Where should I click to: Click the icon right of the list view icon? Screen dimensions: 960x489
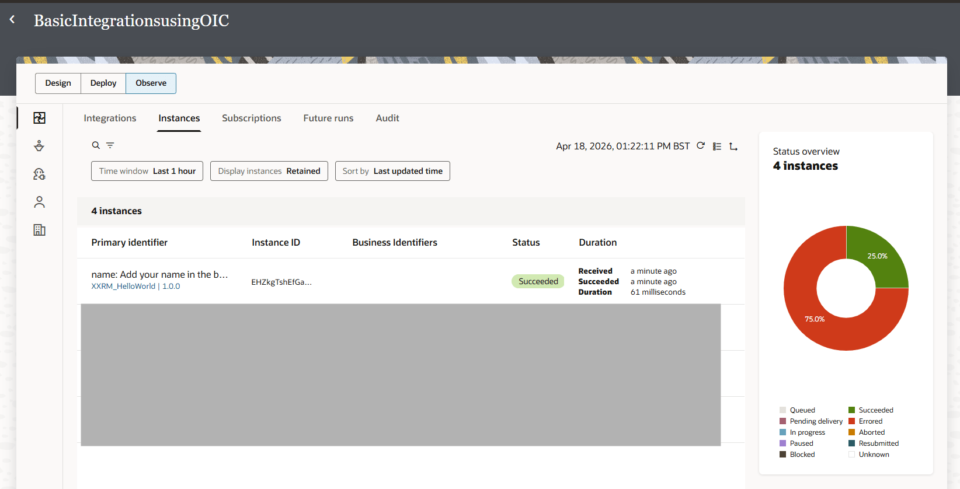(x=733, y=146)
